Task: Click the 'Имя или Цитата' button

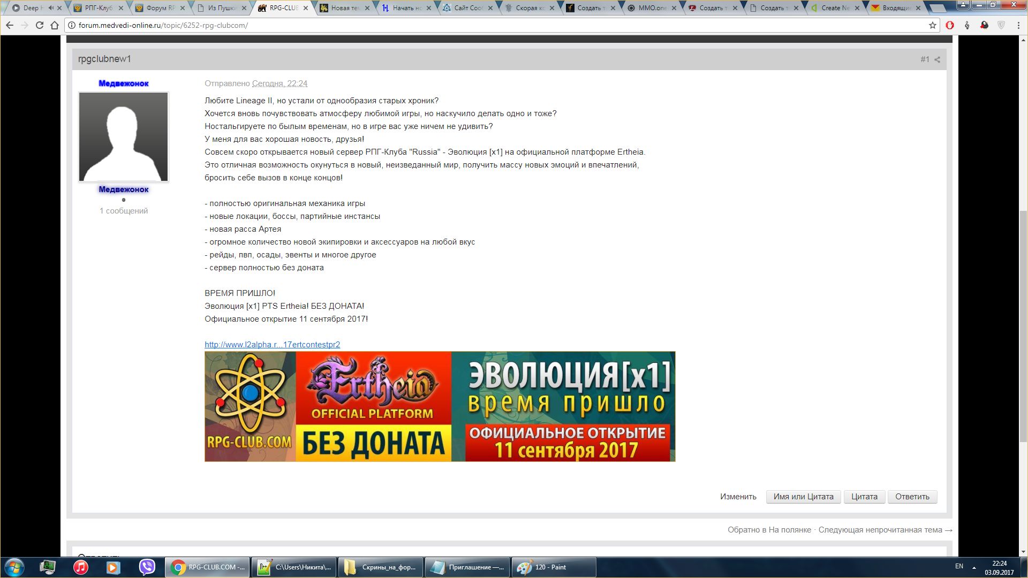Action: 803,497
